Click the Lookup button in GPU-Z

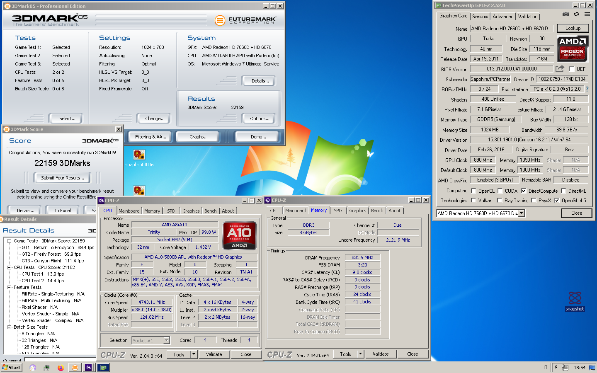point(573,28)
